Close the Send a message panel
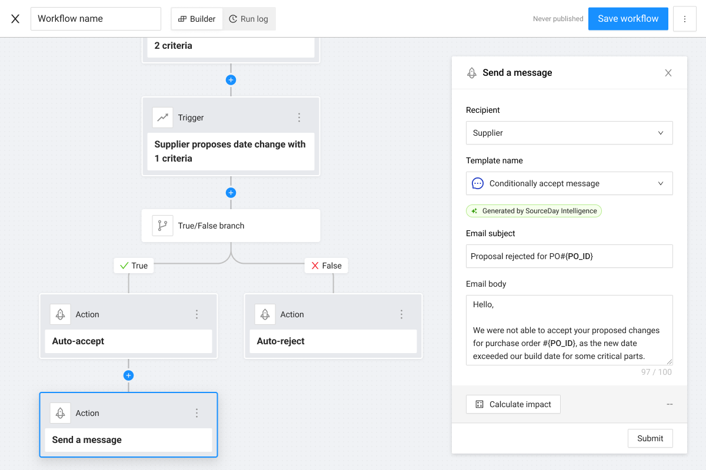The width and height of the screenshot is (706, 470). point(668,73)
